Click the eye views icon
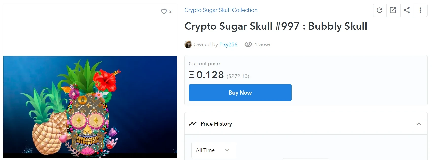Image resolution: width=433 pixels, height=160 pixels. point(248,44)
